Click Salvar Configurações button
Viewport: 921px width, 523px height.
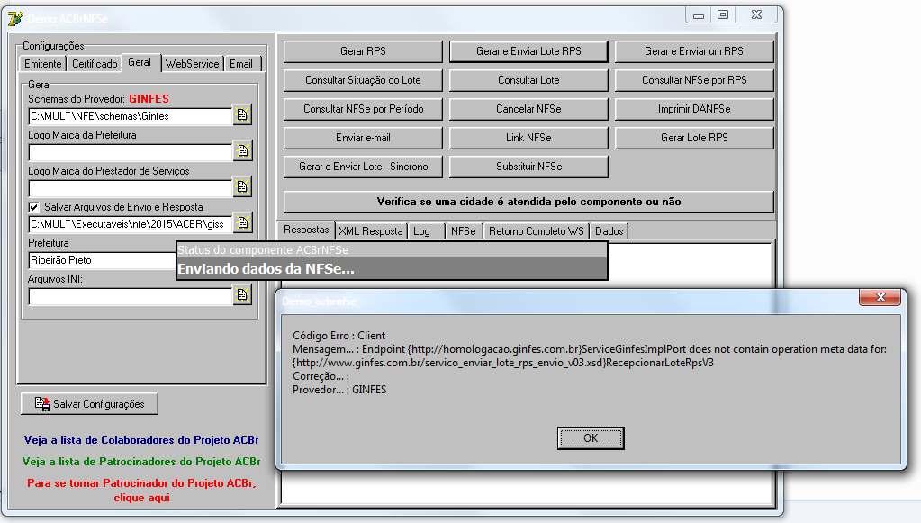pos(89,404)
